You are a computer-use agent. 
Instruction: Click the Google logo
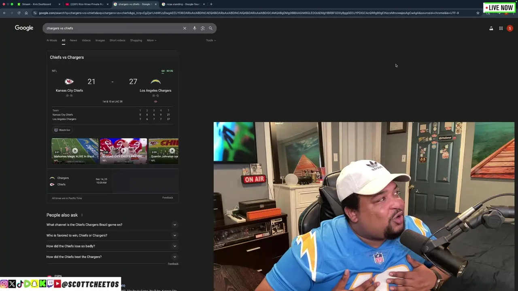[x=24, y=28]
